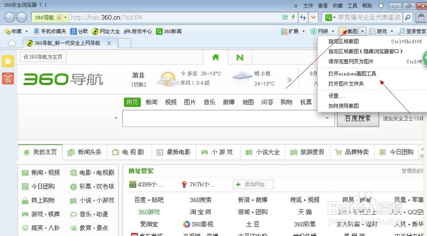Select the 新闻 search category
The width and height of the screenshot is (427, 236).
click(152, 102)
